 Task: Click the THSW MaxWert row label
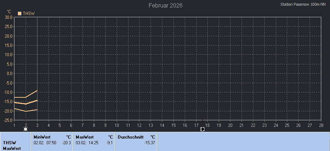12,145
